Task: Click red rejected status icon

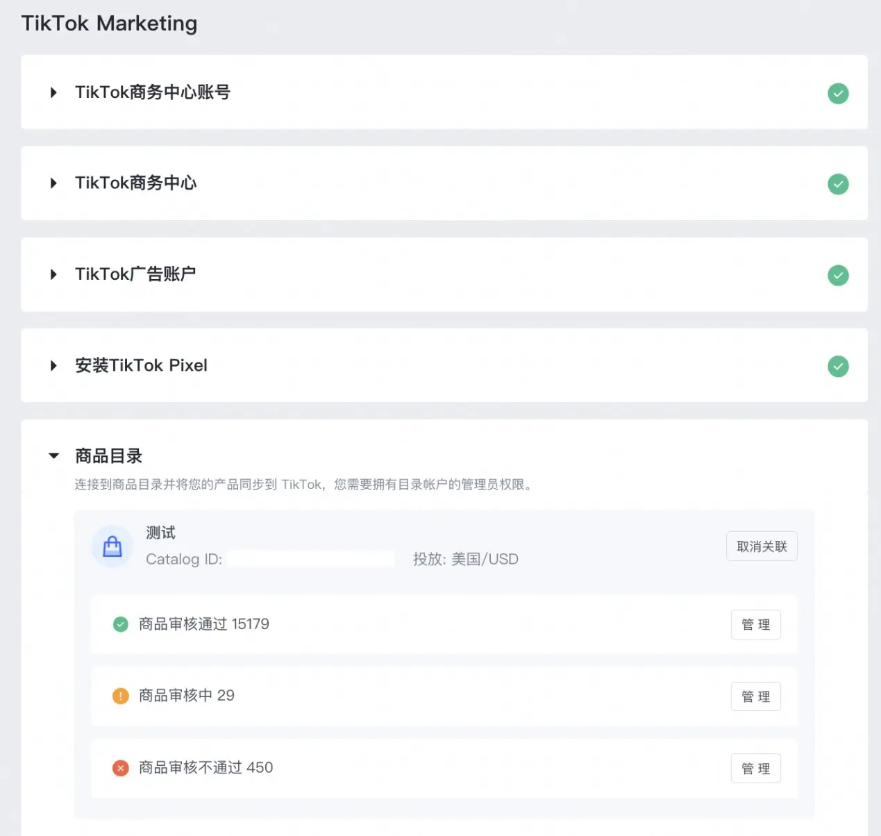Action: point(121,768)
